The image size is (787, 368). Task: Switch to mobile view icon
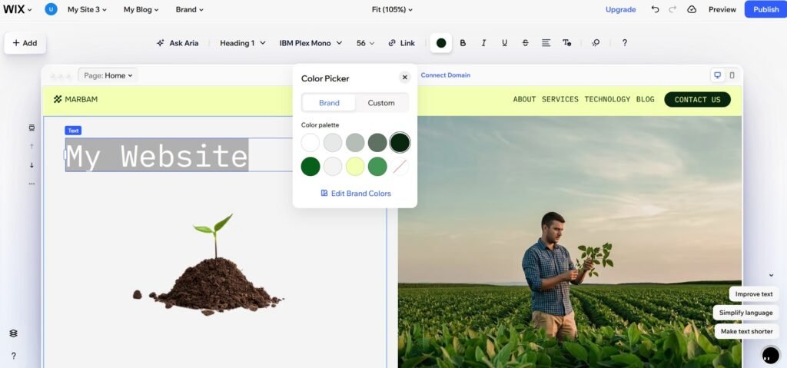732,75
